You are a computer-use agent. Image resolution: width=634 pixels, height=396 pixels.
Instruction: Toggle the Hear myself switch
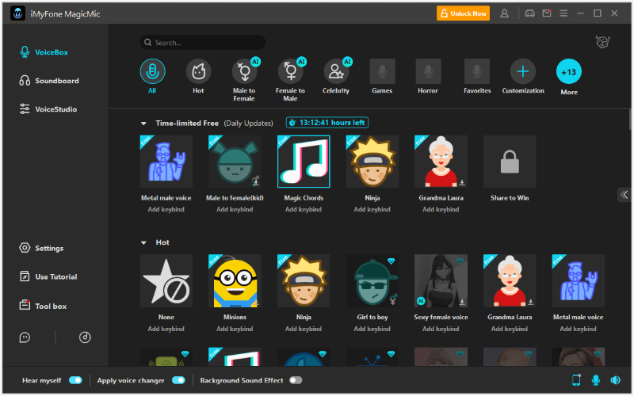(x=75, y=380)
